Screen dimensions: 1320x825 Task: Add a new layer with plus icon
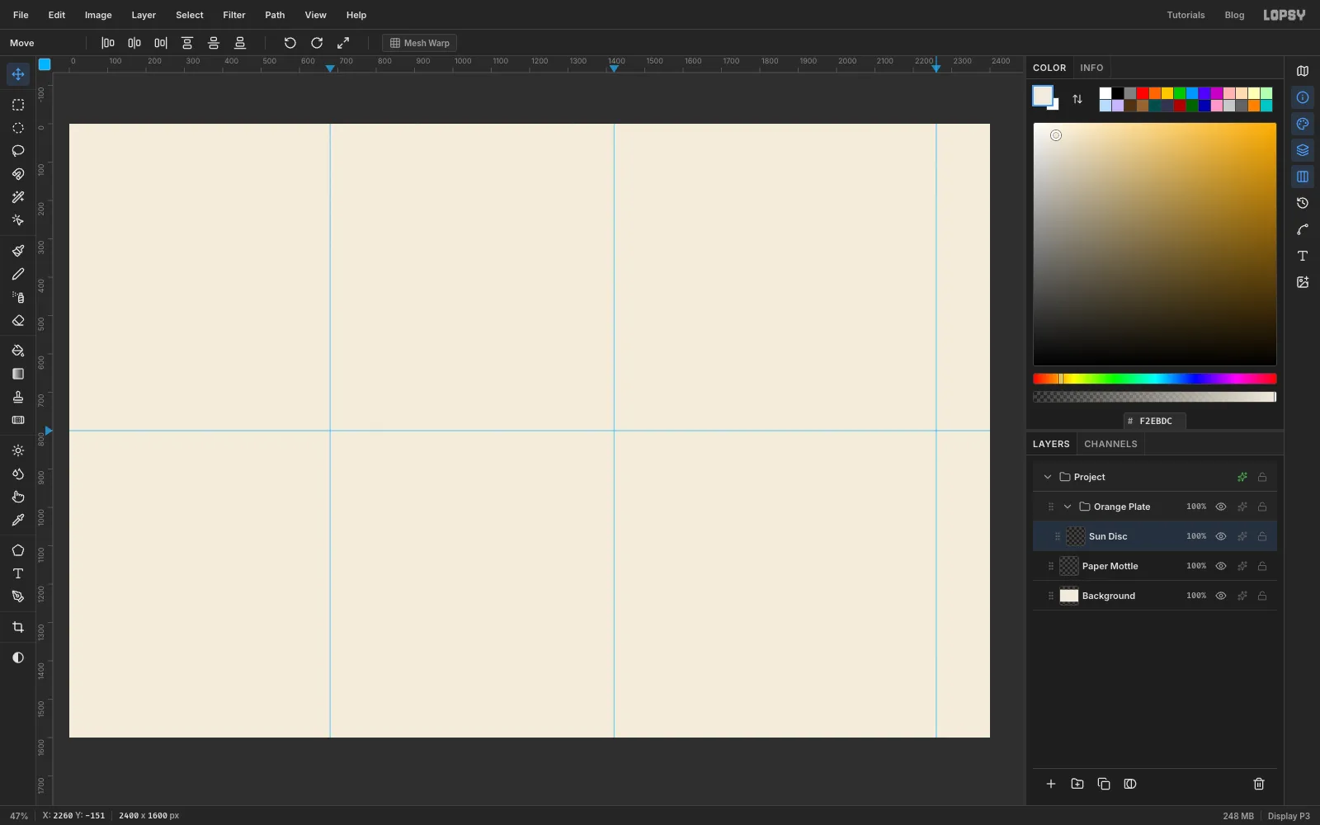coord(1051,784)
